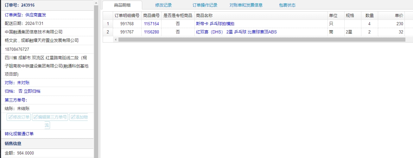413x158 pixels.
Task: Click the 金额：984.0000 row
Action: pyautogui.click(x=47, y=153)
